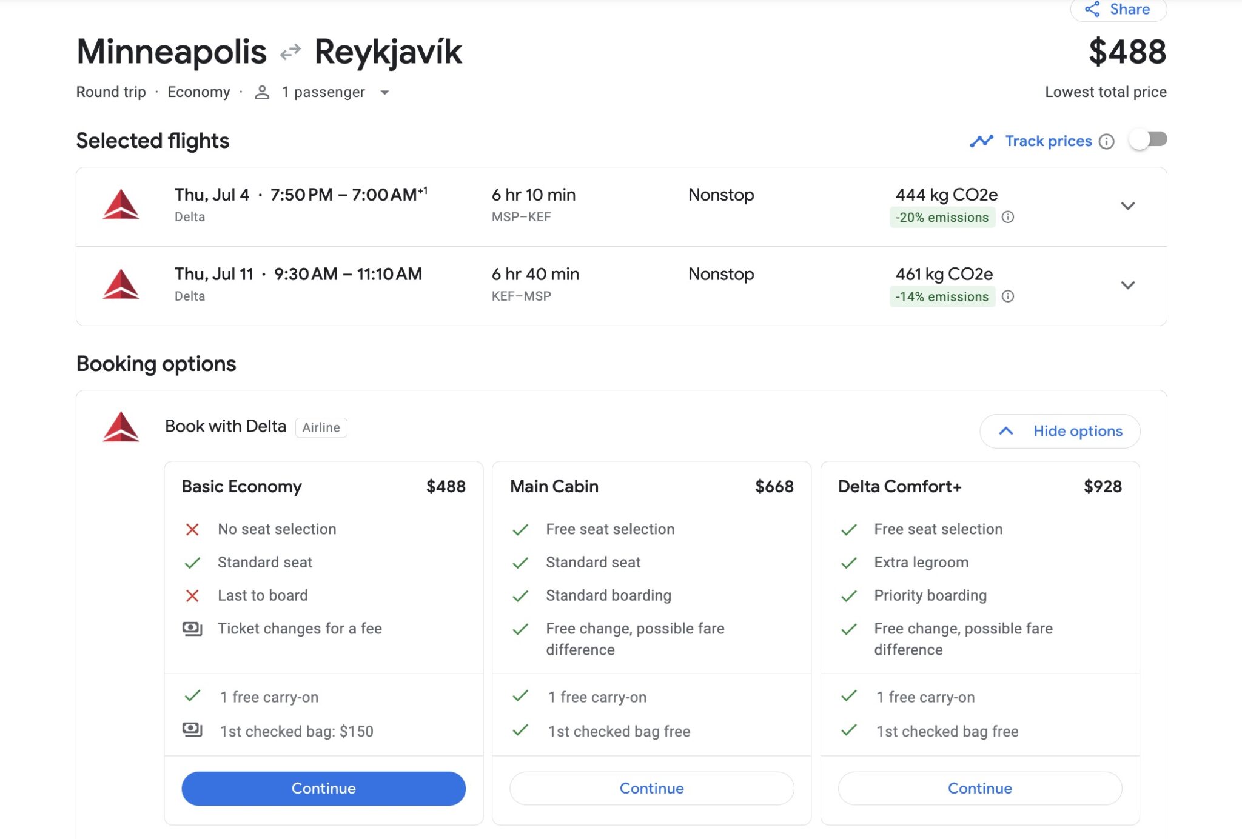Open the 1 passenger dropdown
The width and height of the screenshot is (1242, 839).
pyautogui.click(x=386, y=92)
